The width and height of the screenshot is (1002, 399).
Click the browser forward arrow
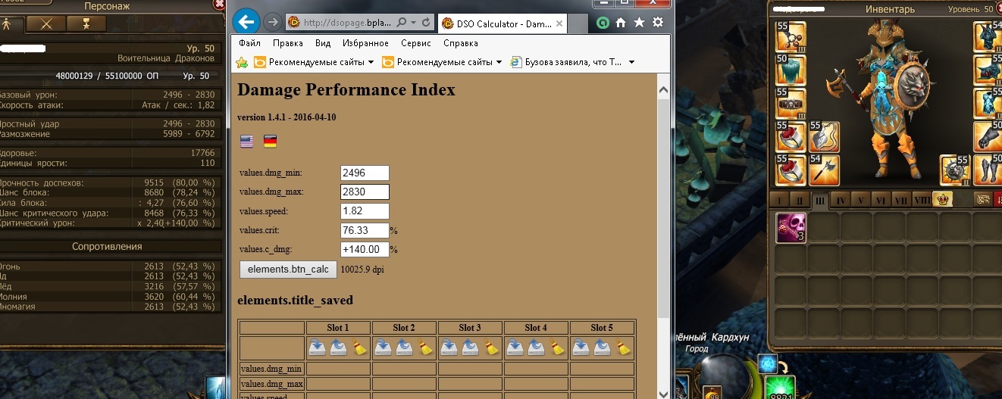[x=272, y=22]
